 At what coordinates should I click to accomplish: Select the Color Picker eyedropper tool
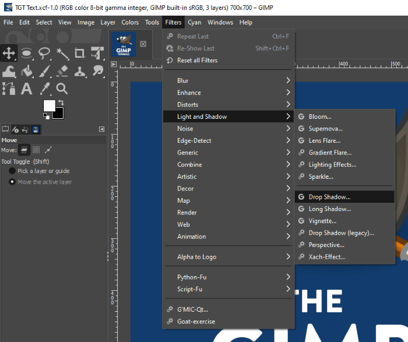click(x=44, y=89)
